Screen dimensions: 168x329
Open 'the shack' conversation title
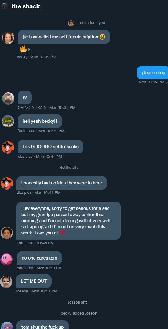pos(26,6)
